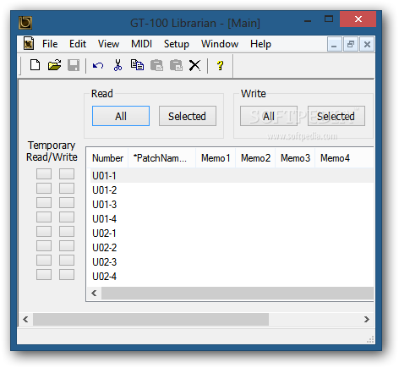Select patch row U02-1
Screen dimensions: 399x368
pyautogui.click(x=231, y=233)
